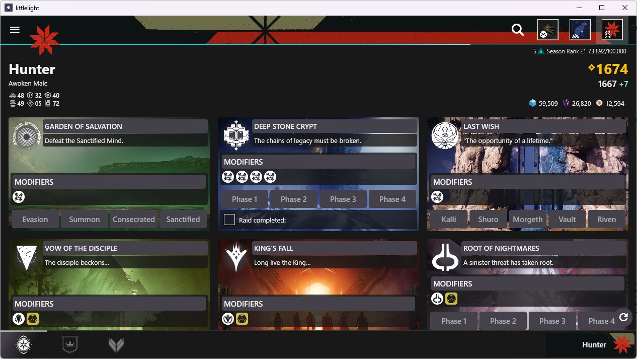Select the Kalli encounter button
Viewport: 637px width, 359px height.
pyautogui.click(x=449, y=220)
